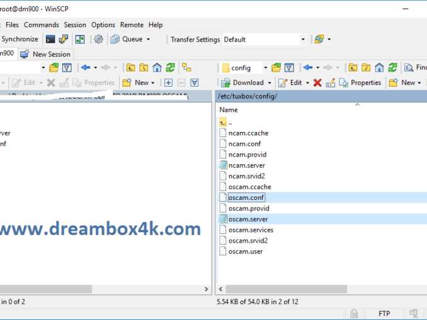
Task: Open the Queue button
Action: click(127, 40)
